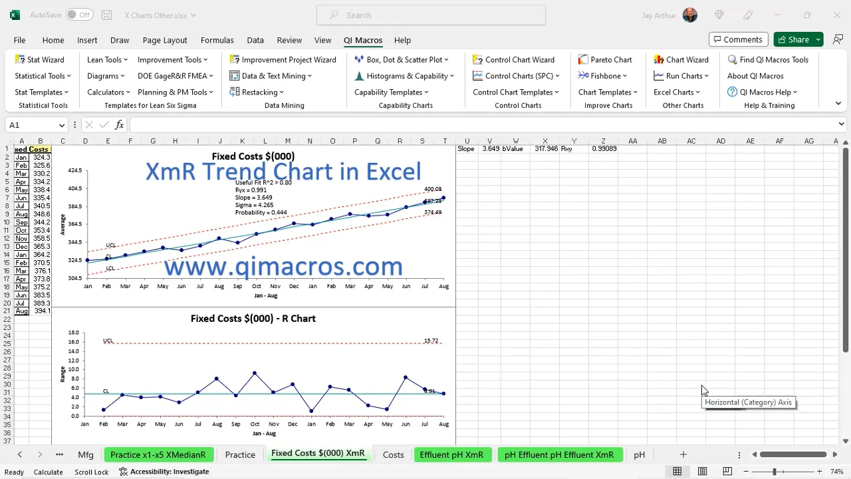Switch to the Page Layout tab
Viewport: 851px width, 479px height.
click(x=165, y=40)
